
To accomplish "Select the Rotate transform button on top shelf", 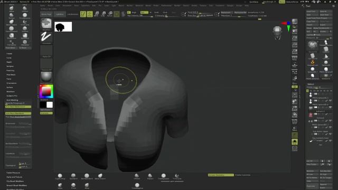I will click(x=110, y=14).
